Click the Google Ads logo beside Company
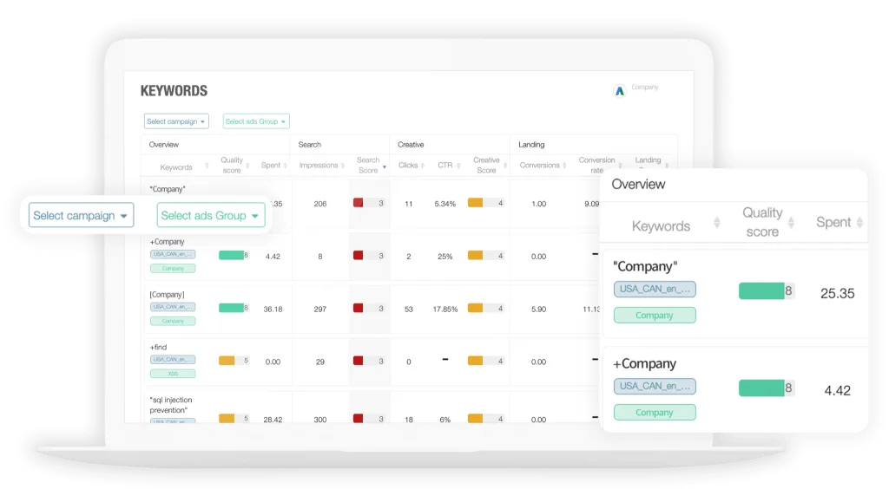Viewport: 889px width, 489px height. [619, 90]
